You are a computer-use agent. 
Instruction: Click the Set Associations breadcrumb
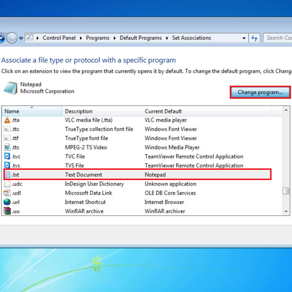[x=191, y=38]
